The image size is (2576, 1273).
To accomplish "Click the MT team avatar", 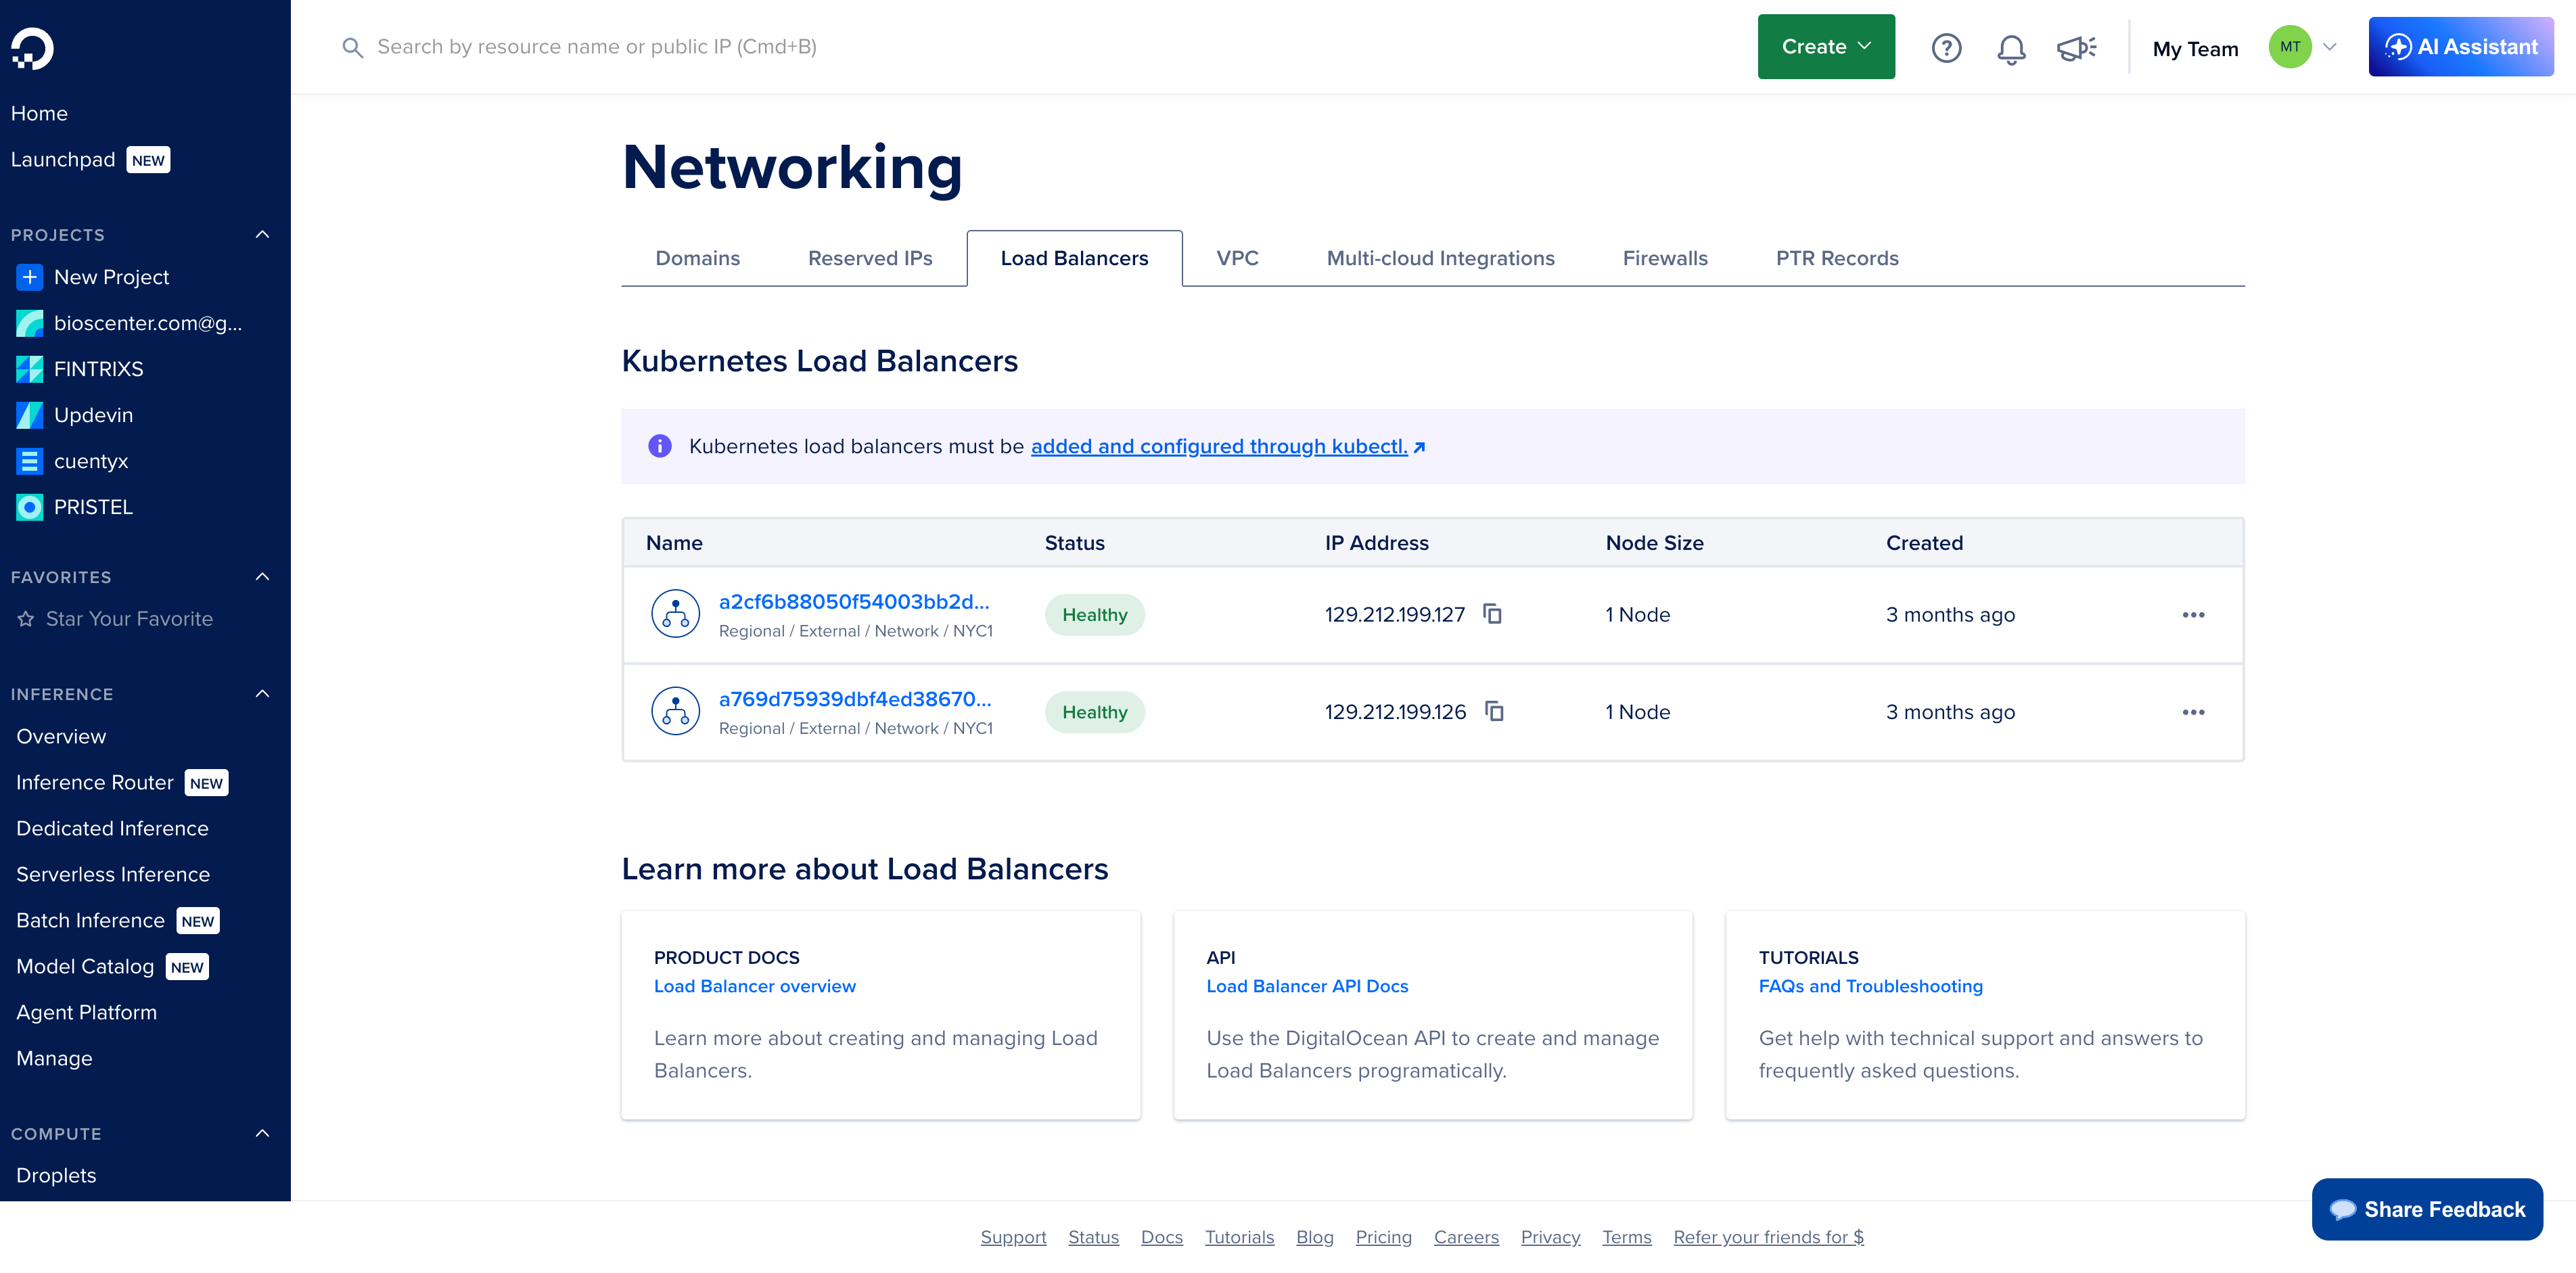I will [2290, 47].
